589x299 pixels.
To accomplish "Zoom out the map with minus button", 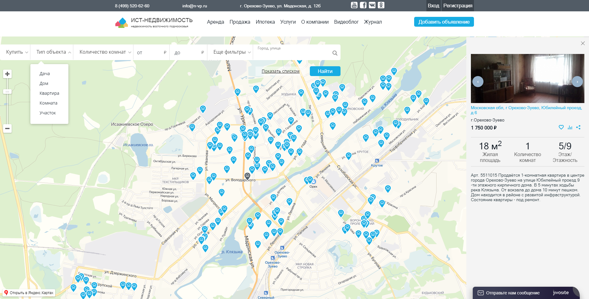I will pyautogui.click(x=7, y=128).
